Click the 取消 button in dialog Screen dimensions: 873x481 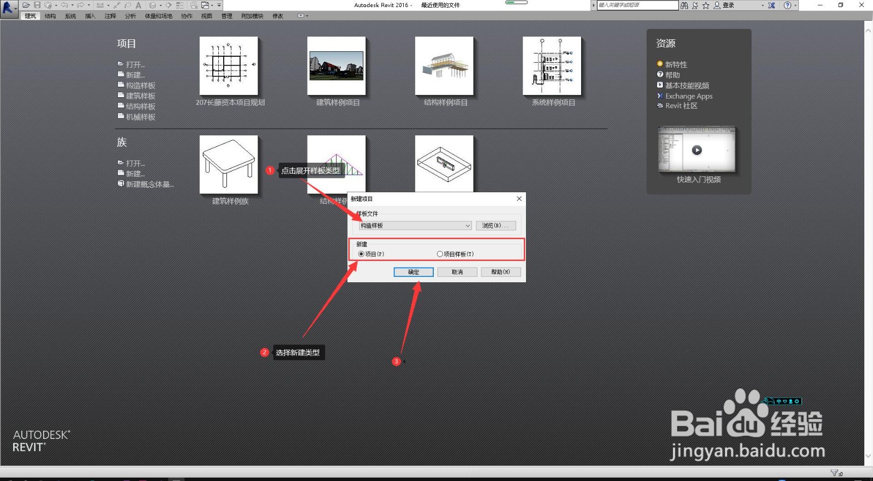457,272
